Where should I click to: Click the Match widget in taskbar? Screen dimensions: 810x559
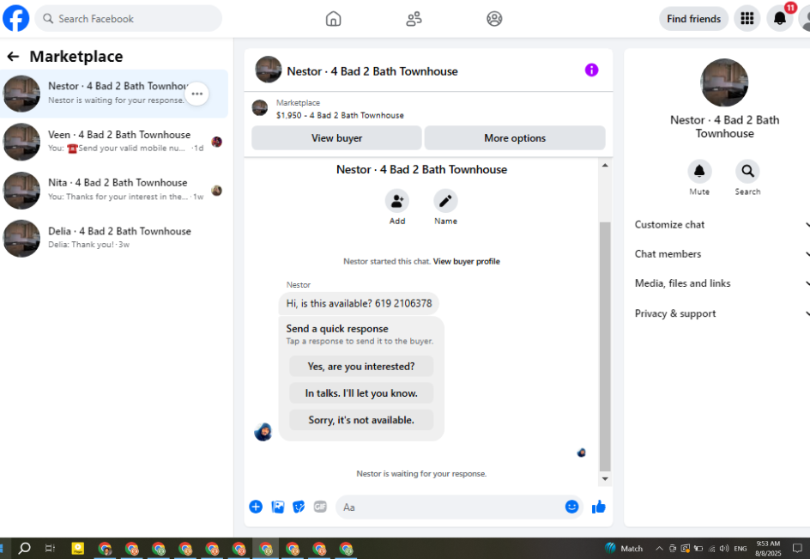[624, 549]
